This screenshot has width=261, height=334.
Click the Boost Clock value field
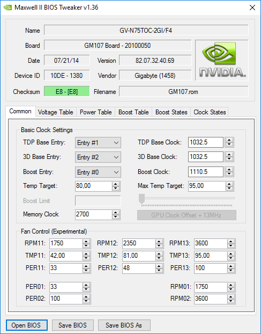pyautogui.click(x=205, y=172)
